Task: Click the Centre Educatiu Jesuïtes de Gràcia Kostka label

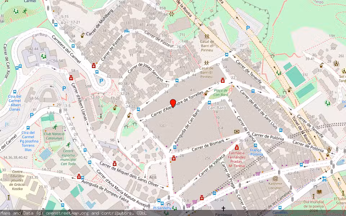Action: click(x=17, y=180)
